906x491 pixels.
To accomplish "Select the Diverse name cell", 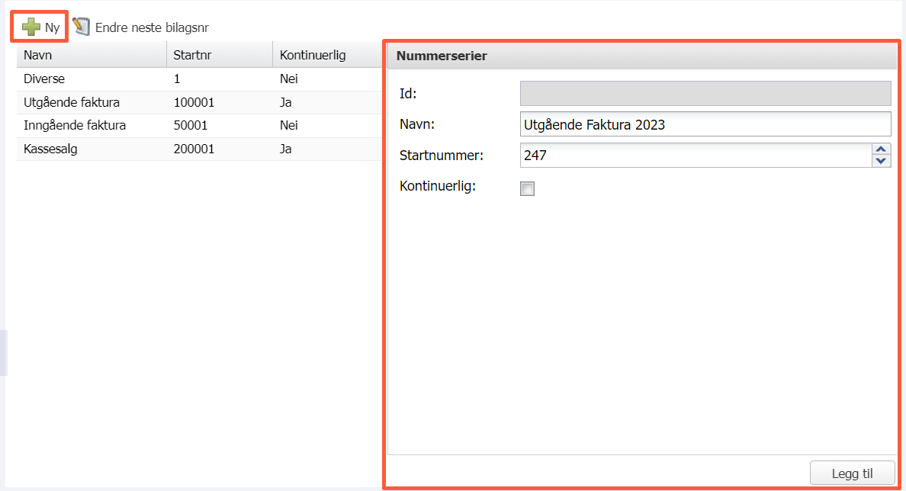I will point(44,79).
